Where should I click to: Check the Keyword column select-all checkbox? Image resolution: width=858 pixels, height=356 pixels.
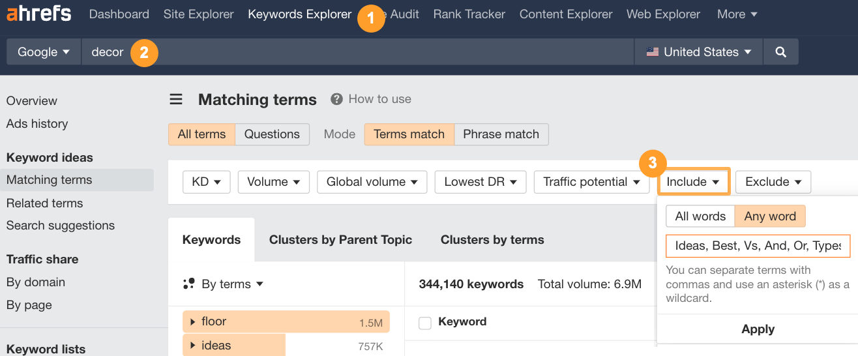point(425,323)
